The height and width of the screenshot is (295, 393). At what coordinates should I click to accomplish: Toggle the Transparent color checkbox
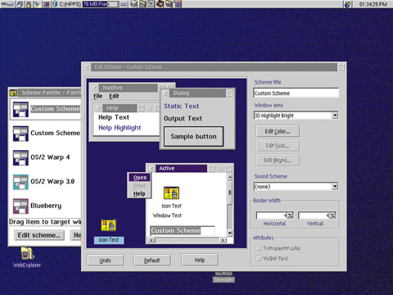[259, 248]
